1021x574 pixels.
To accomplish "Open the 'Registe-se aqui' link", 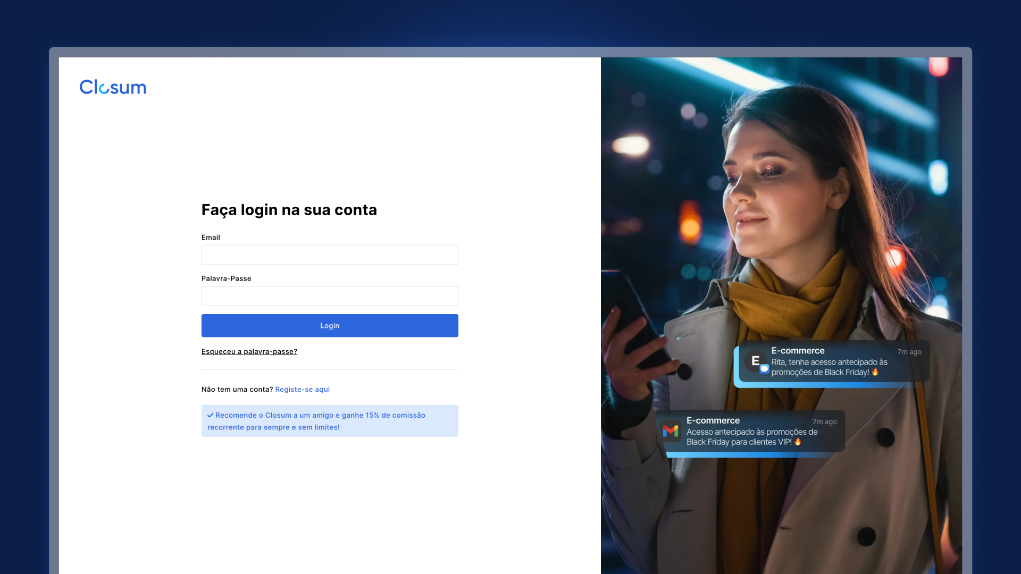I will click(x=303, y=390).
